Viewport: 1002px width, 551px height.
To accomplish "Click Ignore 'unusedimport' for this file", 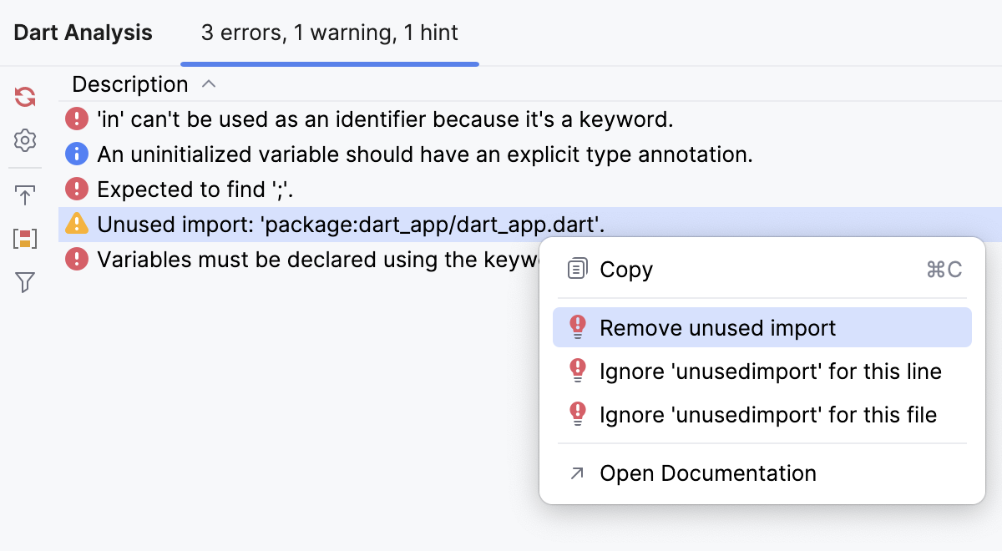I will click(768, 414).
